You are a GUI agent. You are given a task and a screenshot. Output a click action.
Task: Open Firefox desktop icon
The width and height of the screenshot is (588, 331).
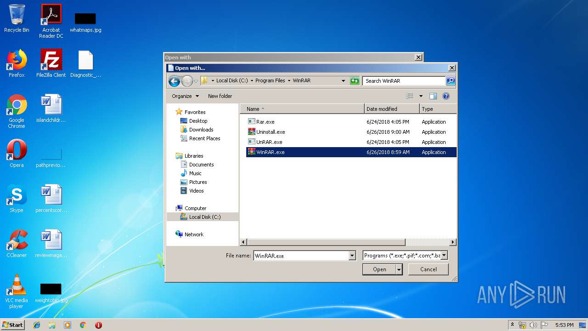(x=17, y=63)
